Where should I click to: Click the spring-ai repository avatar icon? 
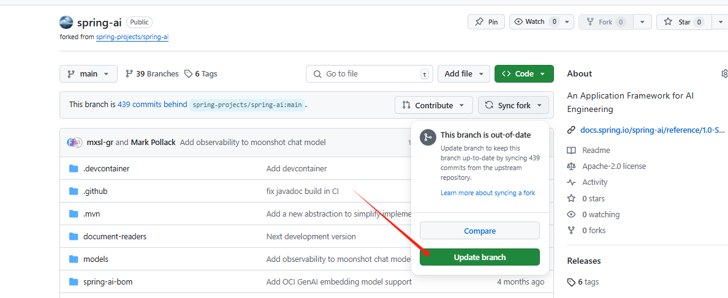pos(66,22)
